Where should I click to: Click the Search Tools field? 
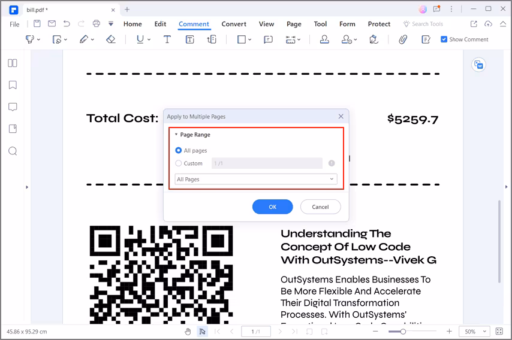point(423,24)
